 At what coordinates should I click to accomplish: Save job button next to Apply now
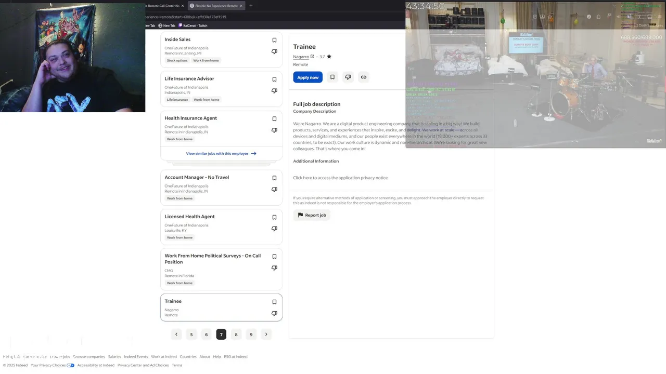click(332, 77)
